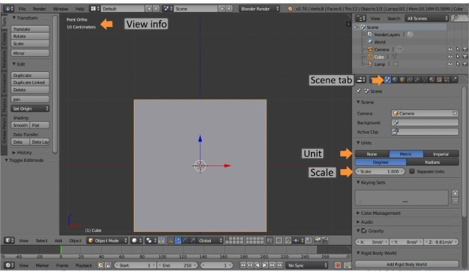Screen dimensions: 469x273
Task: Open the World properties tab
Action: 395,79
